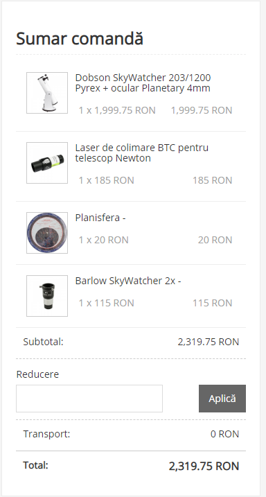
Task: Click the quantity text 1 x 185 RON
Action: 107,180
